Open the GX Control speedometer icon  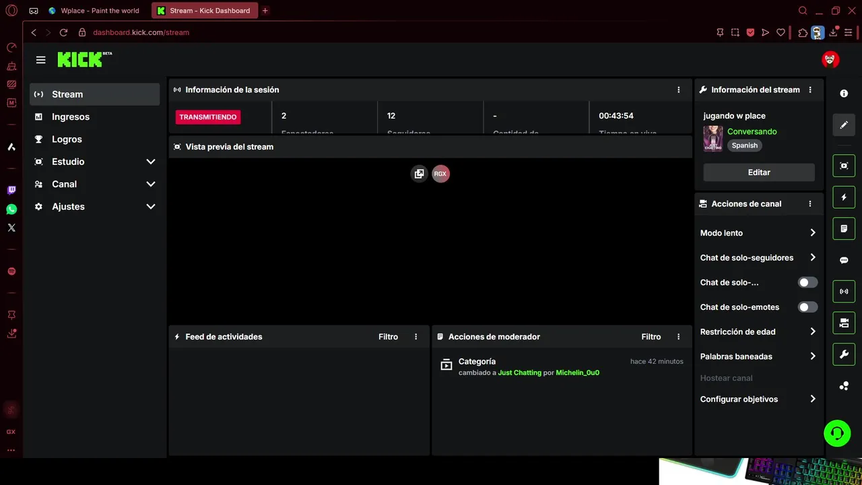coord(11,48)
